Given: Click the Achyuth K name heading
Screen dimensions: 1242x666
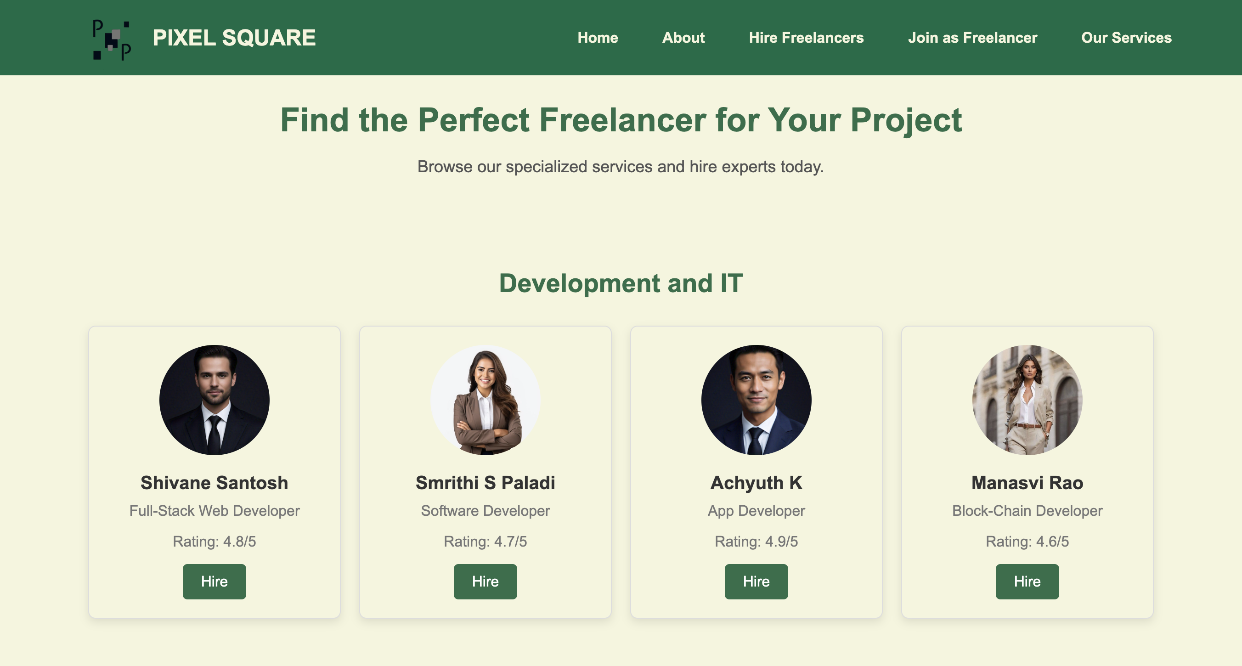Looking at the screenshot, I should pos(756,483).
